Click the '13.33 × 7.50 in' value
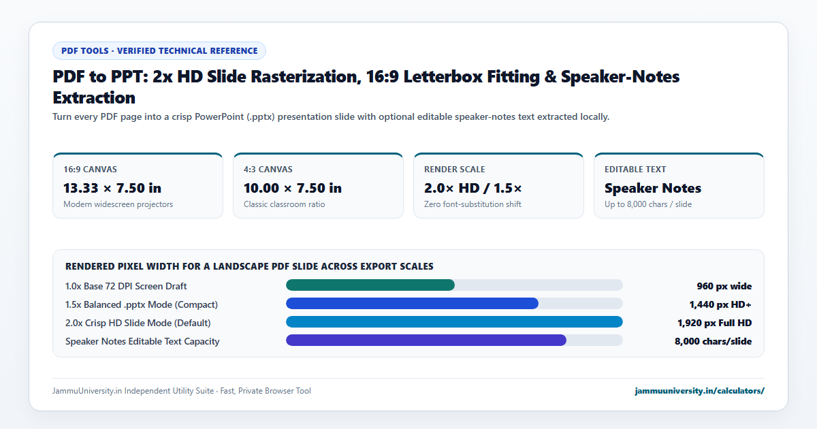The height and width of the screenshot is (429, 817). coord(112,188)
